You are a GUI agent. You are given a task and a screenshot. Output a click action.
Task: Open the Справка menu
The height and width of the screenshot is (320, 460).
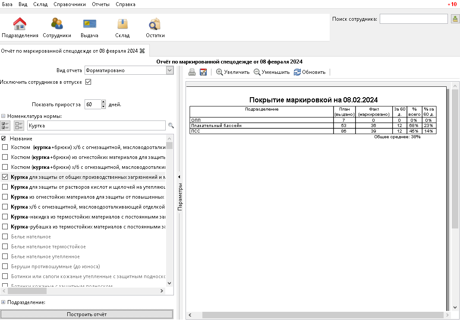tap(125, 4)
